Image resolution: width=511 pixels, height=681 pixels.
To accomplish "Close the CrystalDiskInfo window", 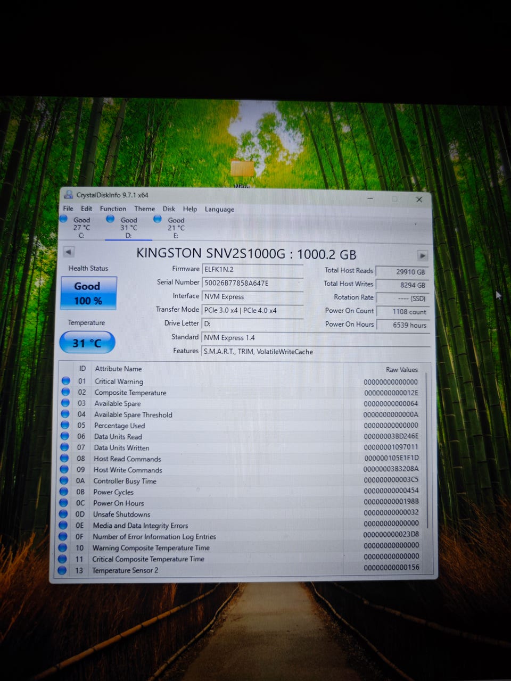I will (419, 199).
